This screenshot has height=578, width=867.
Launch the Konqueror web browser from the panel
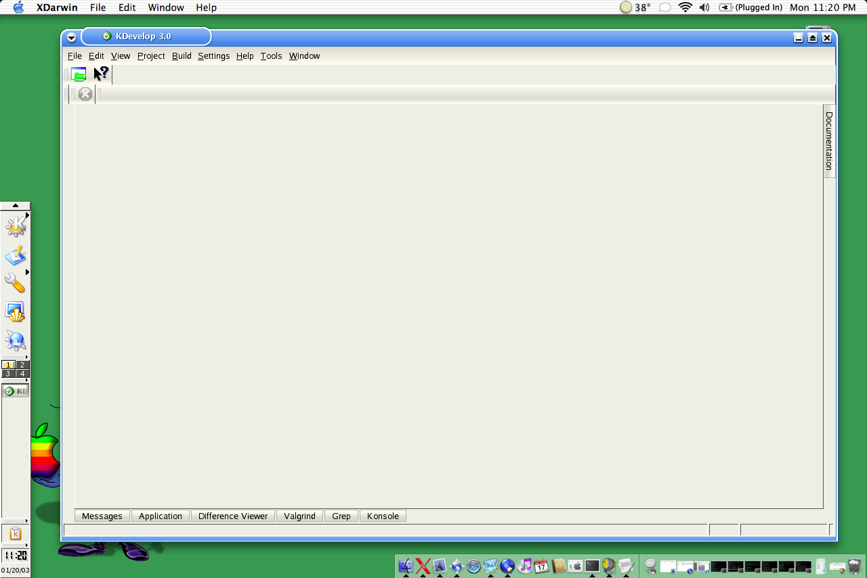pos(15,341)
